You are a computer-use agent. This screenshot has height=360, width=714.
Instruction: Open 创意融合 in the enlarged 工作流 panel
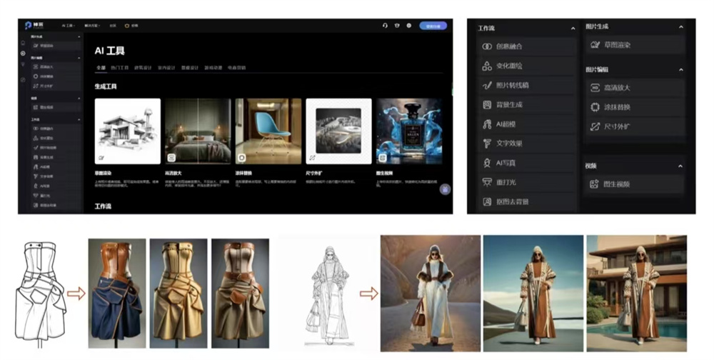coord(528,46)
